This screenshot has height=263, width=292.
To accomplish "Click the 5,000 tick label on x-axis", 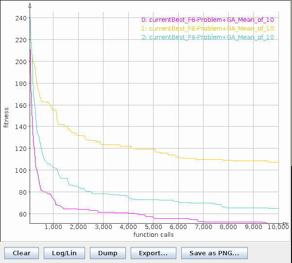I will pos(153,227).
